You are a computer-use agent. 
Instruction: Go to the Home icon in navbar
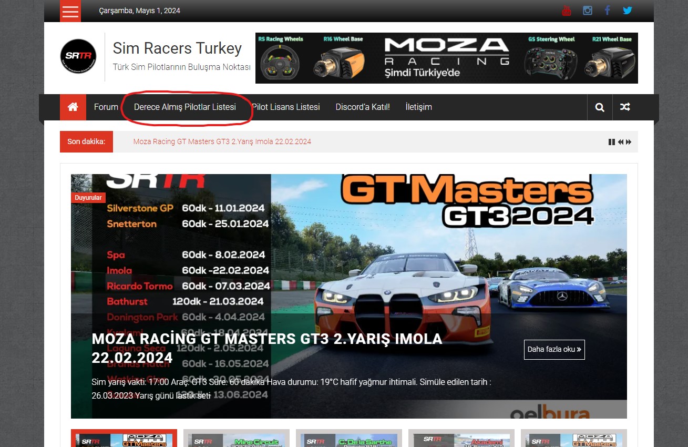73,107
